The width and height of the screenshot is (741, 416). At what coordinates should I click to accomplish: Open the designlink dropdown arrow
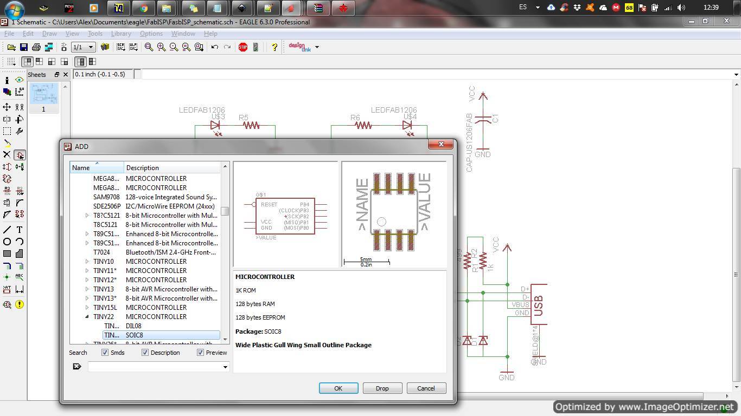[317, 47]
